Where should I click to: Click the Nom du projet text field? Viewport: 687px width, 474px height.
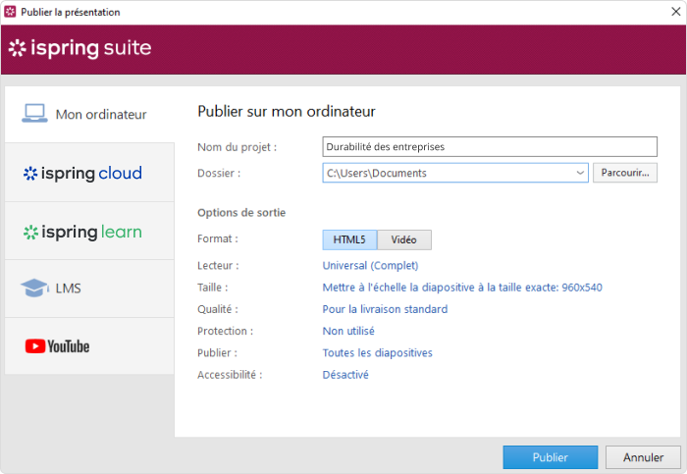coord(490,147)
